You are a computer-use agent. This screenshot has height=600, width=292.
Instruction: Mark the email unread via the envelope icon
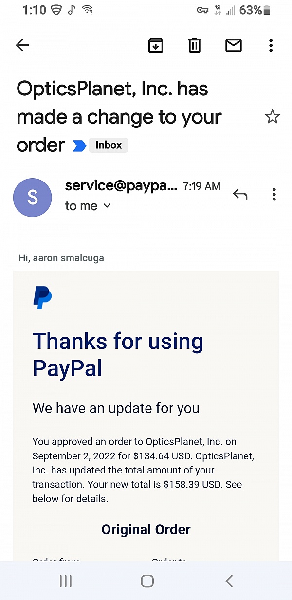coord(234,46)
